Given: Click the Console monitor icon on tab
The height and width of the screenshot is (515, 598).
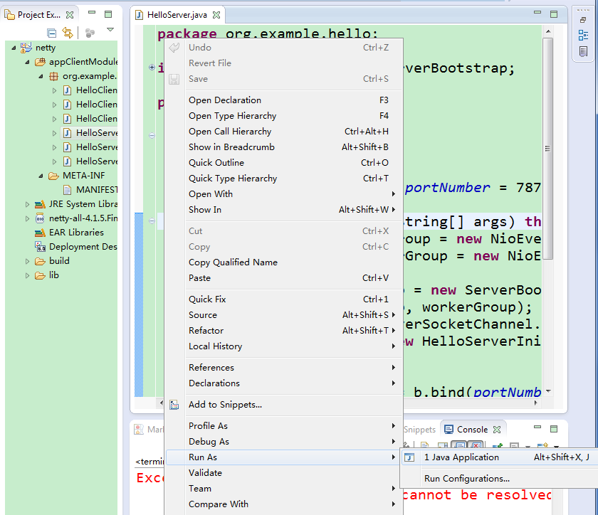Looking at the screenshot, I should point(449,430).
